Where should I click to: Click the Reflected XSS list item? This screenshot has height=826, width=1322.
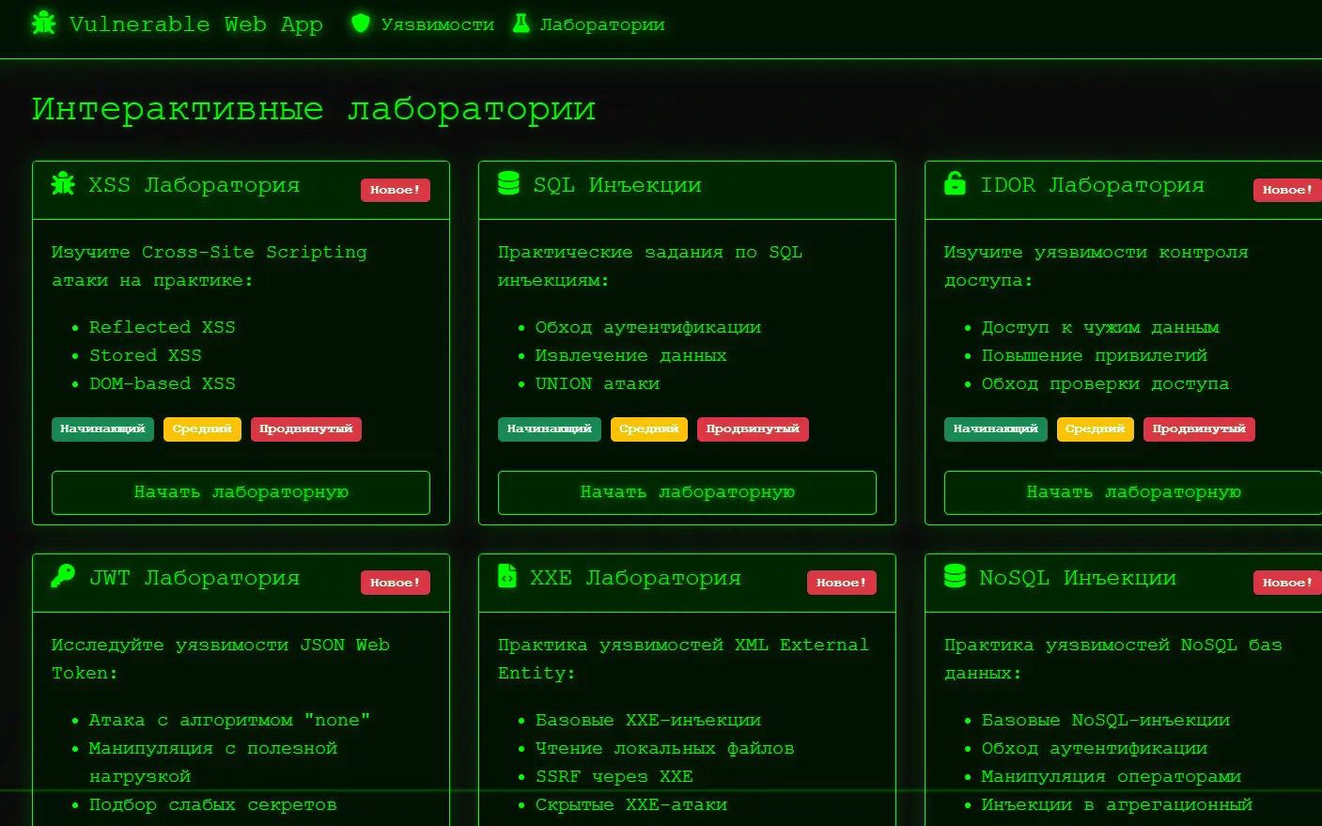pyautogui.click(x=163, y=327)
